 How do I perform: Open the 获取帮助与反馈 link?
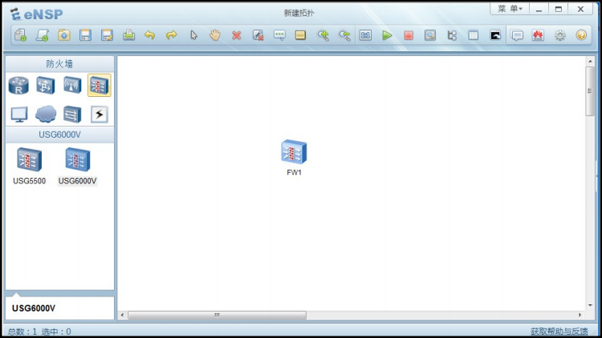[x=559, y=331]
